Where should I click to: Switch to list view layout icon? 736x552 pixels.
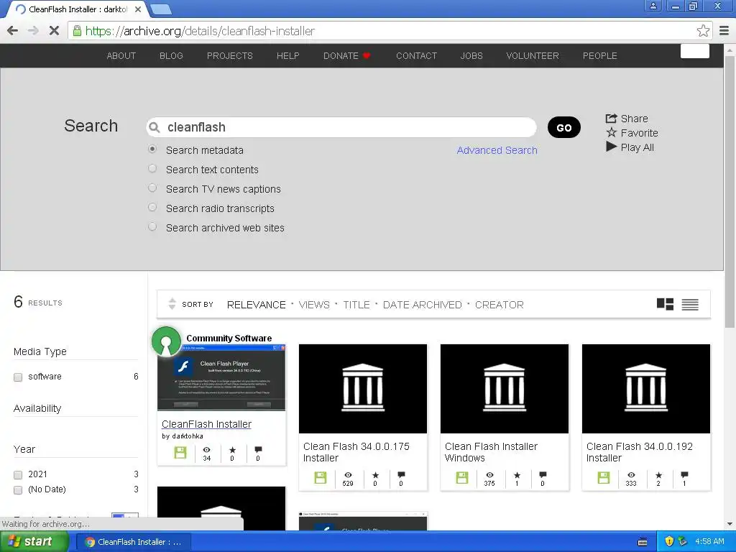click(690, 305)
